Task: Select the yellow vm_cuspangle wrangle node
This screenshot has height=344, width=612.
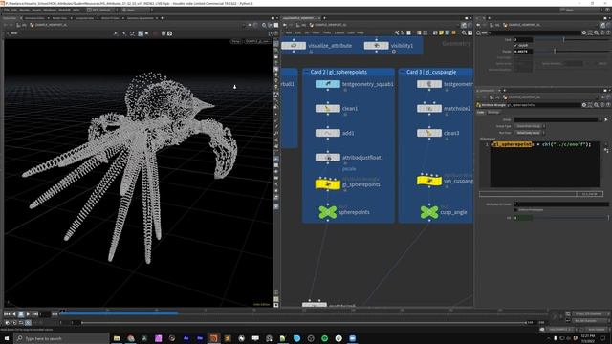Action: point(429,181)
